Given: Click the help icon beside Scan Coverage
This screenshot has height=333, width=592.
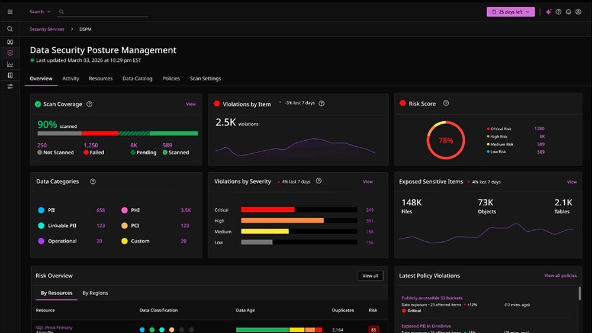Looking at the screenshot, I should coord(89,104).
